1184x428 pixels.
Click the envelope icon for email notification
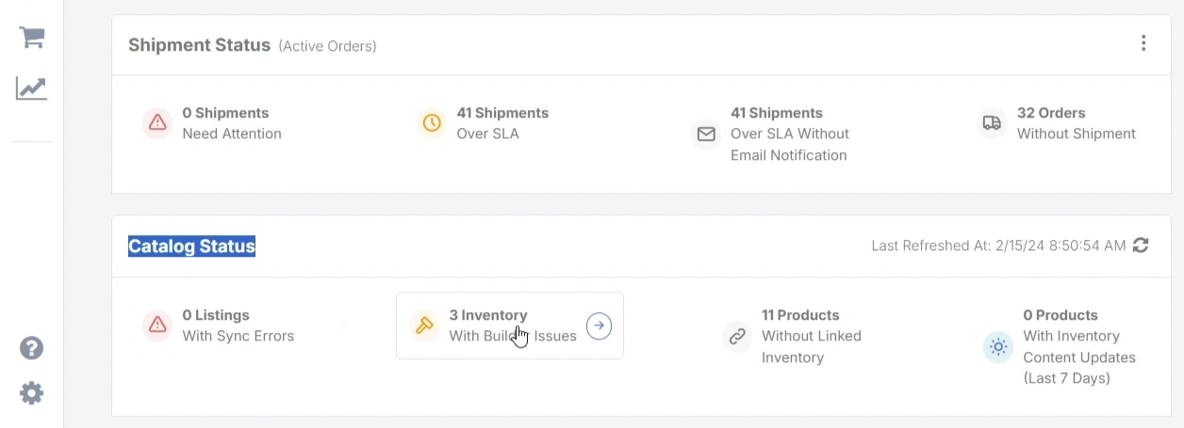[706, 135]
